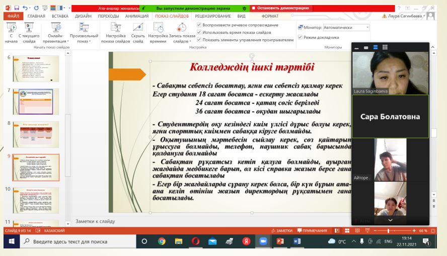
Task: Open Google Chrome from taskbar
Action: click(x=162, y=241)
